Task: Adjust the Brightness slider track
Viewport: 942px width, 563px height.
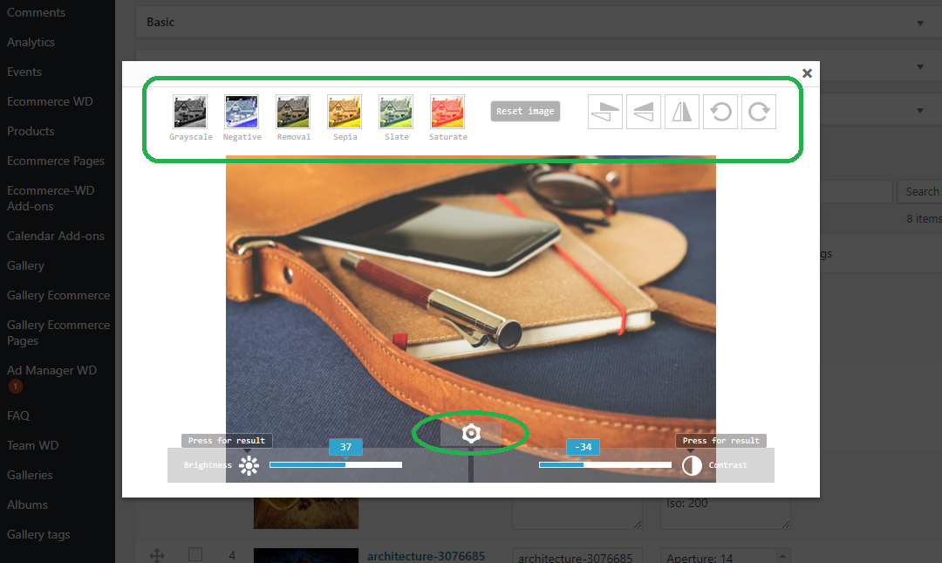Action: 336,464
